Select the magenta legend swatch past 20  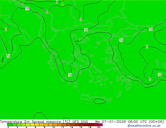(100, 125)
